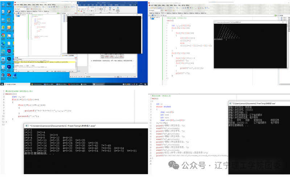Click the 2303252 value in the student console
Screen dimensions: 290x177
pyautogui.click(x=249, y=110)
